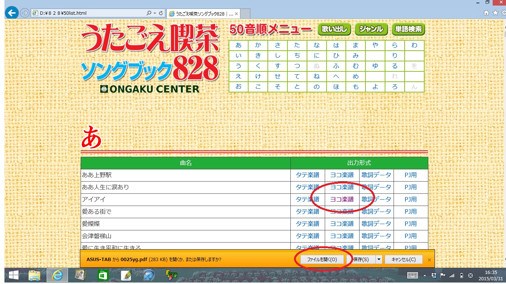Click the battery status tray icon
Image resolution: width=506 pixels, height=284 pixels.
(x=462, y=275)
